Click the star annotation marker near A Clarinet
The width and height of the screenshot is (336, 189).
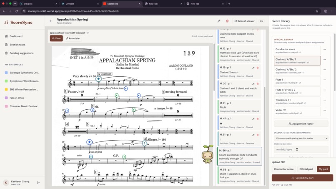tap(98, 79)
